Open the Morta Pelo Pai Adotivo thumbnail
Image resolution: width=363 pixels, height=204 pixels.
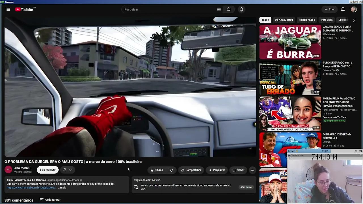(290, 114)
